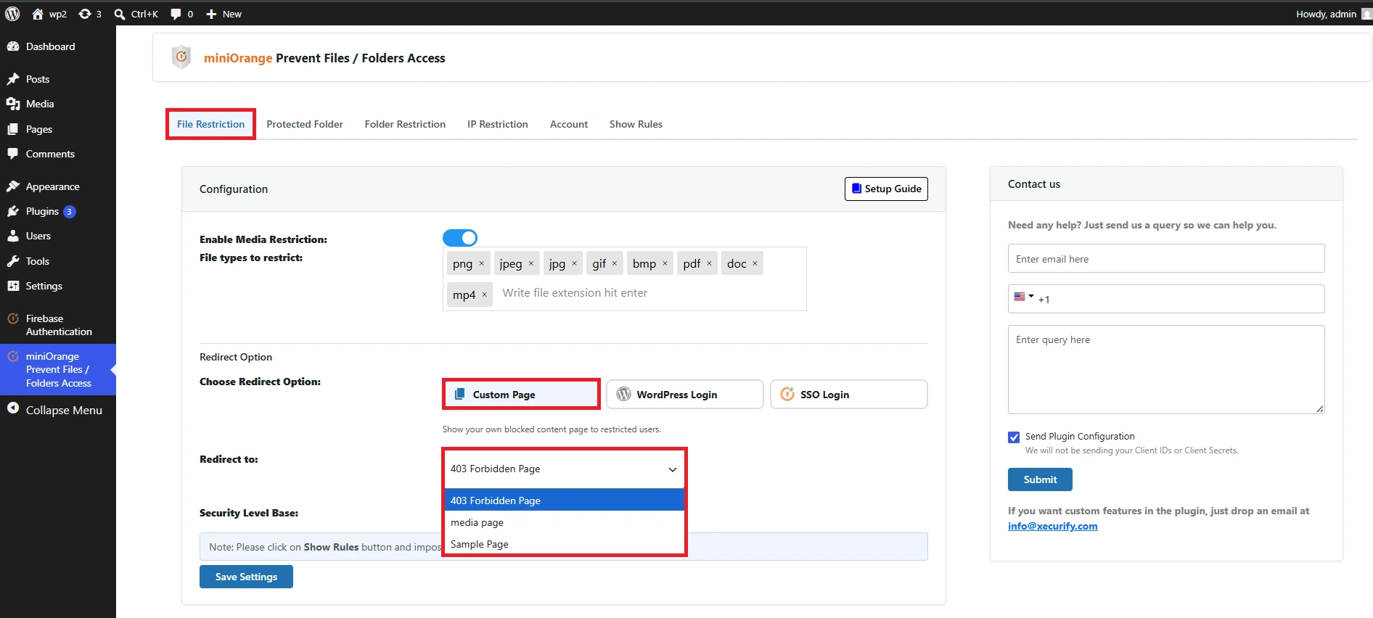The image size is (1373, 618).
Task: Switch to File Restriction tab
Action: point(210,124)
